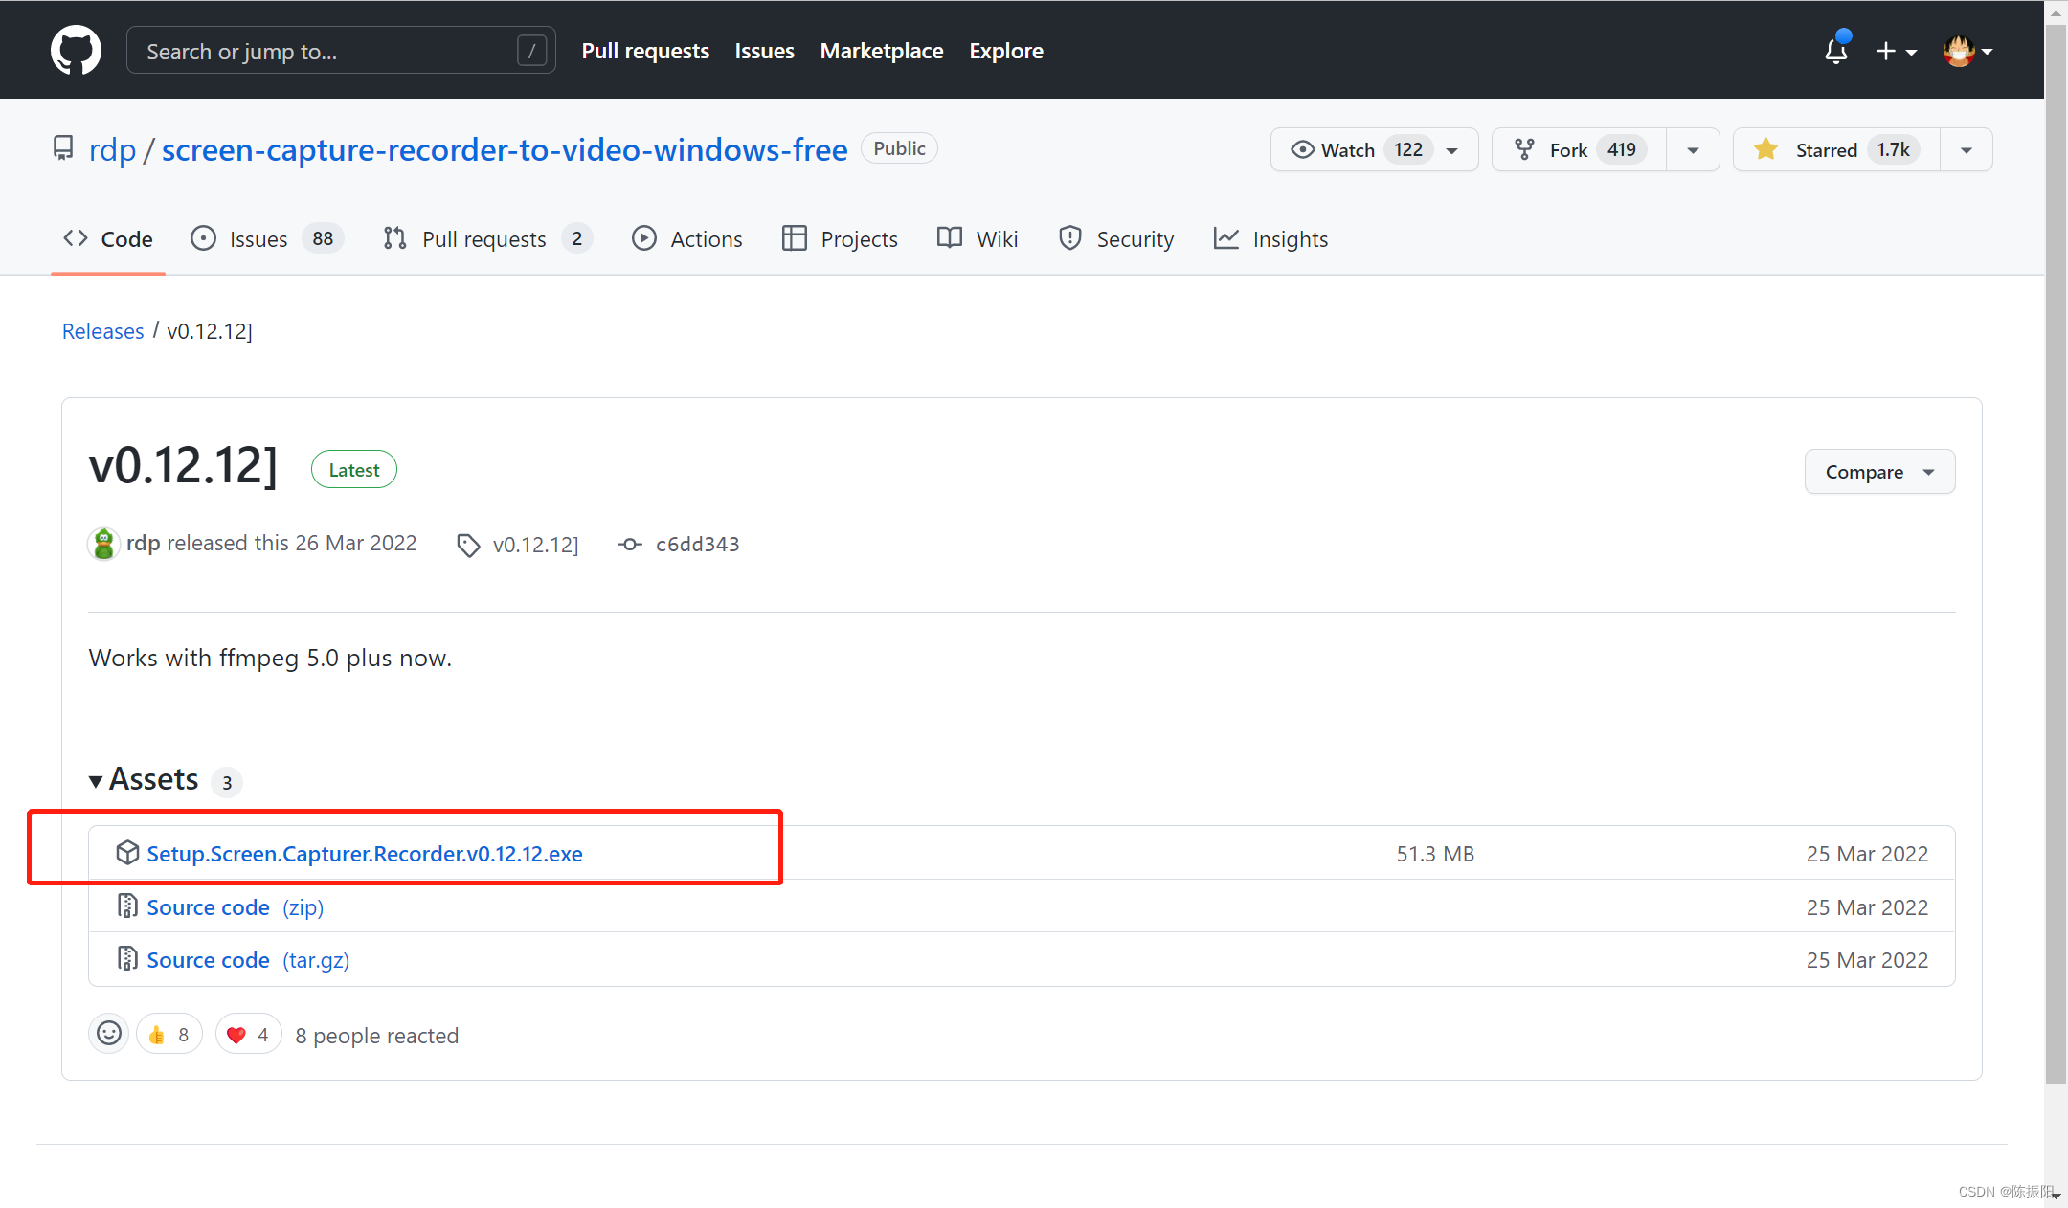Click the package icon on the exe asset

click(x=127, y=852)
